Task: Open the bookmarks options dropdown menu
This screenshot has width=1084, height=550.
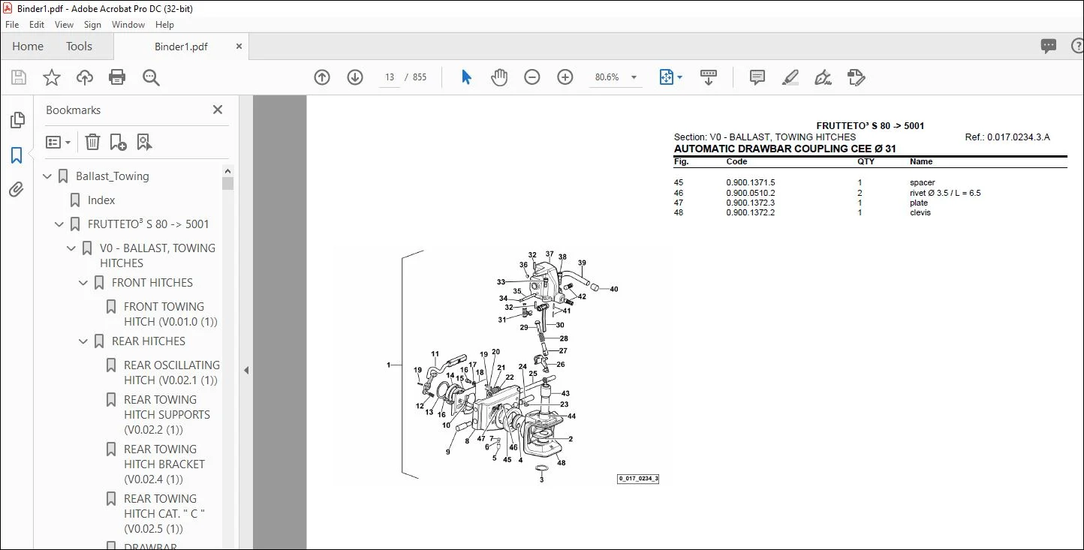Action: click(58, 142)
